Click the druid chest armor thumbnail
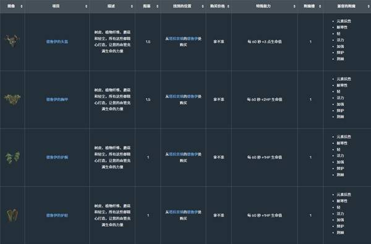The image size is (371, 244). 12,99
